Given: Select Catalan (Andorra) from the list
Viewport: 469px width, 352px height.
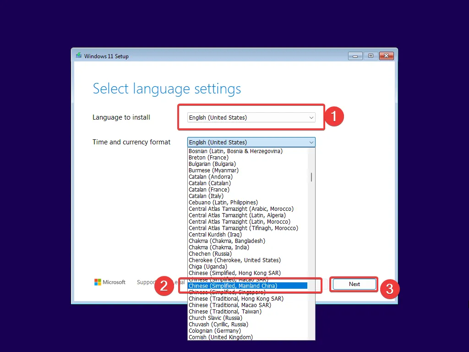Looking at the screenshot, I should [x=211, y=176].
